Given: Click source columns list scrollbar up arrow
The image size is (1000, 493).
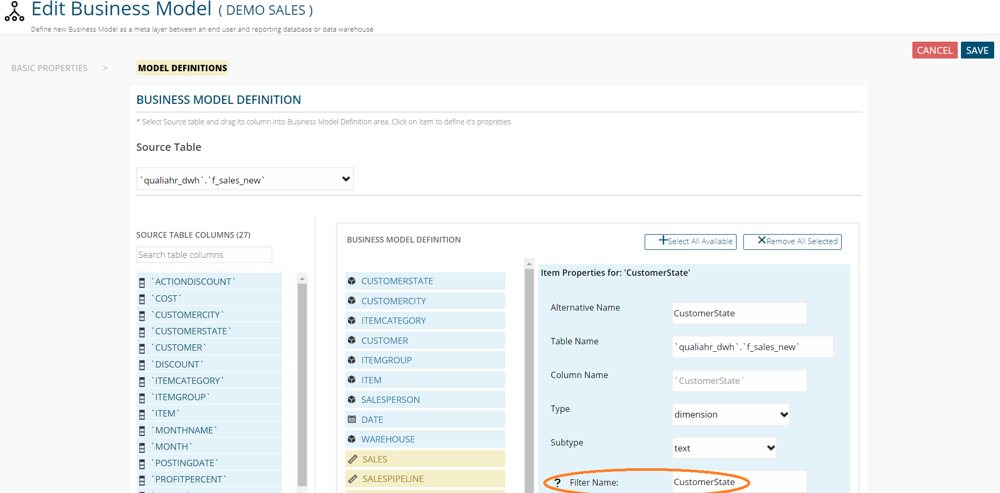Looking at the screenshot, I should click(302, 278).
